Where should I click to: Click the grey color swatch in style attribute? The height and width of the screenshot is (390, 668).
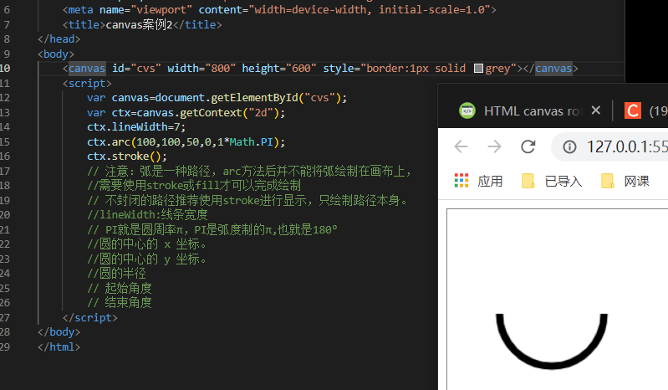click(478, 68)
